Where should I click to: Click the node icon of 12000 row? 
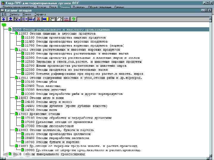(16, 49)
